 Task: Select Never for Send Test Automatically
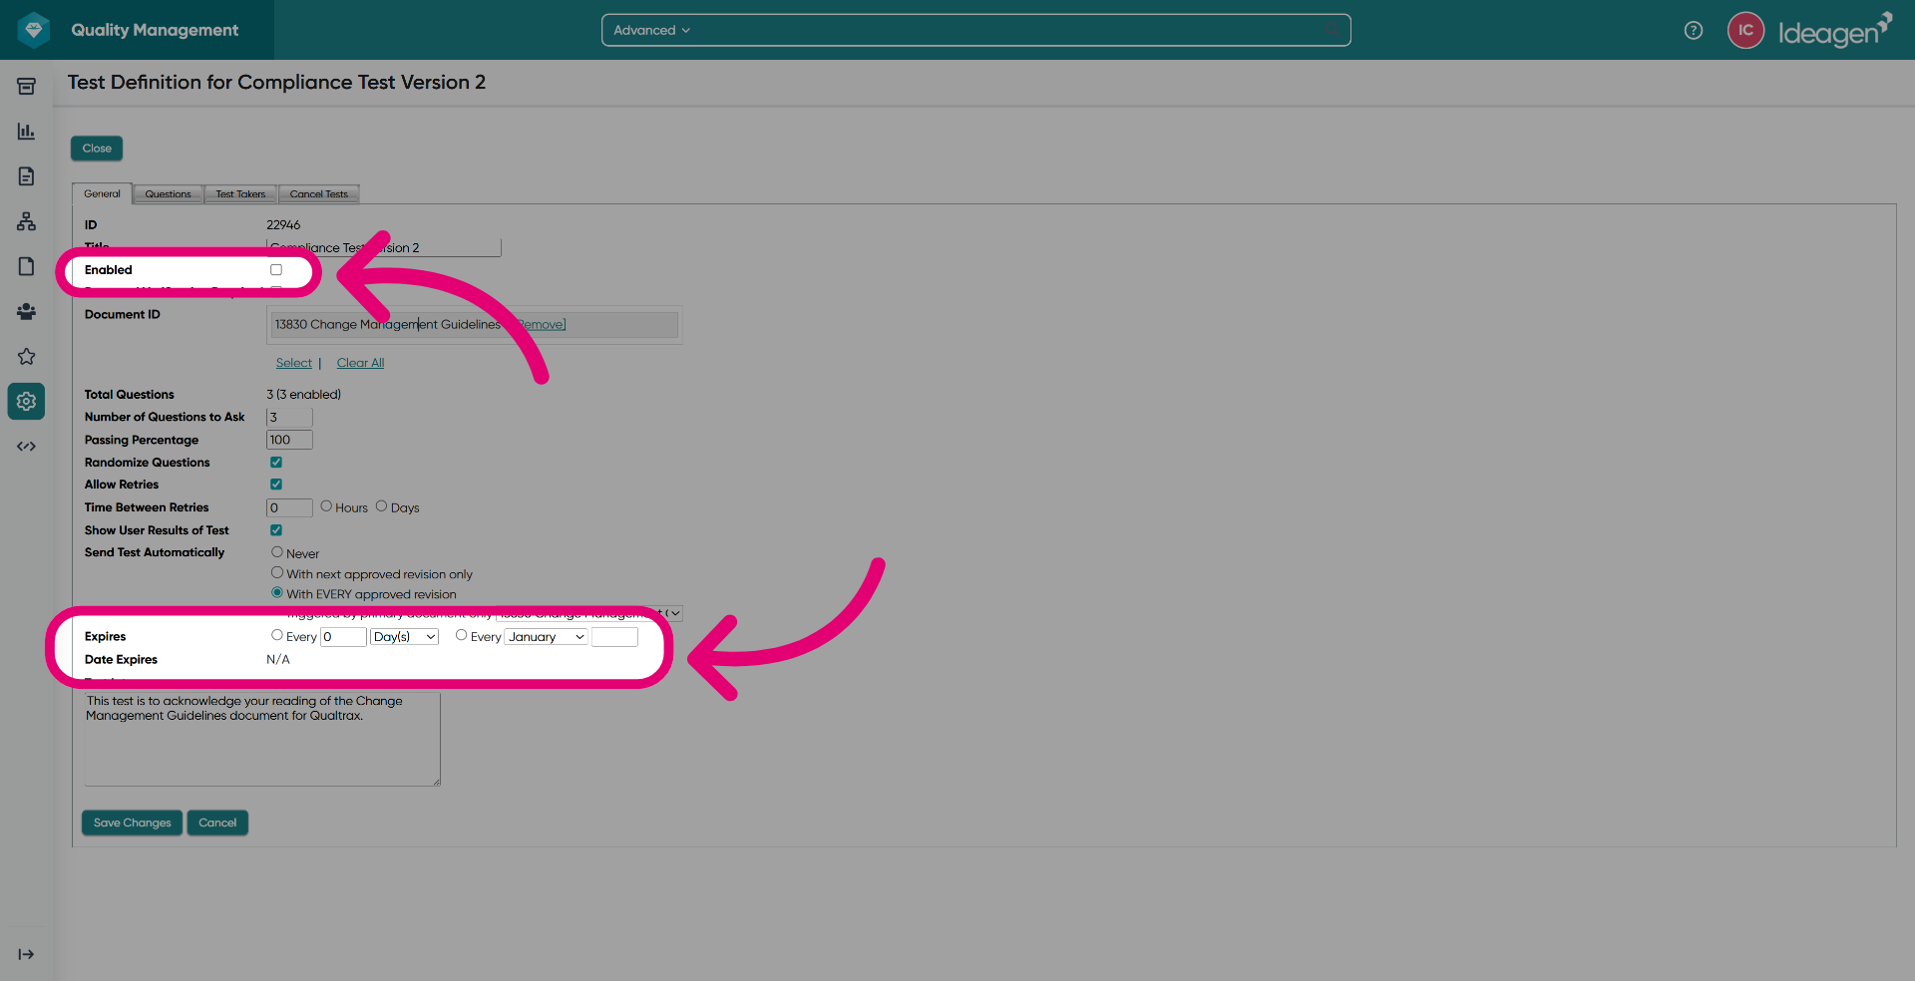(x=277, y=552)
